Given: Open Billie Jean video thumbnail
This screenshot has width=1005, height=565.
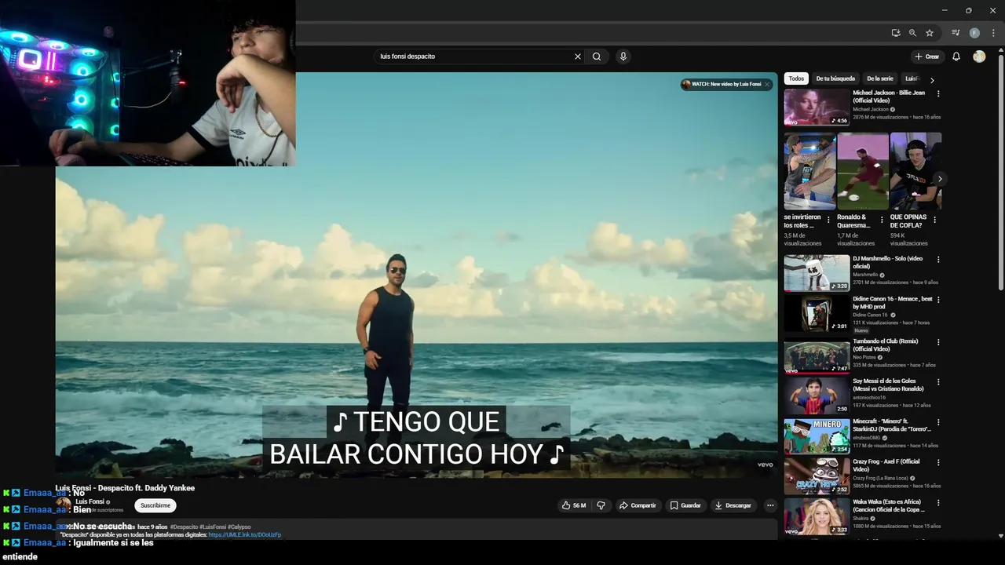Looking at the screenshot, I should click(x=817, y=108).
